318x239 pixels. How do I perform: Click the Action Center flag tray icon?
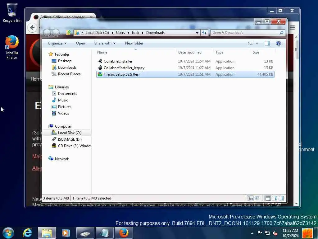pyautogui.click(x=260, y=233)
